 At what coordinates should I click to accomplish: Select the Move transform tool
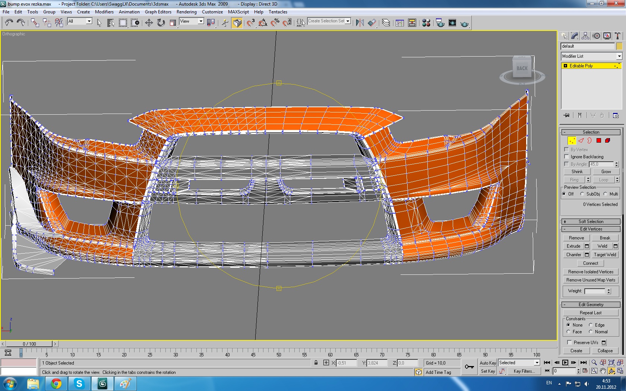(149, 23)
